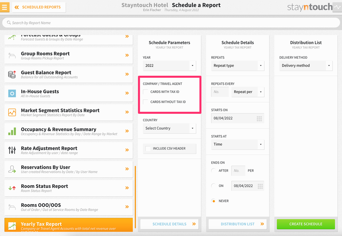Click the Occupancy & Revenue bar chart icon
Screen dimensions: 342x236
(x=12, y=131)
